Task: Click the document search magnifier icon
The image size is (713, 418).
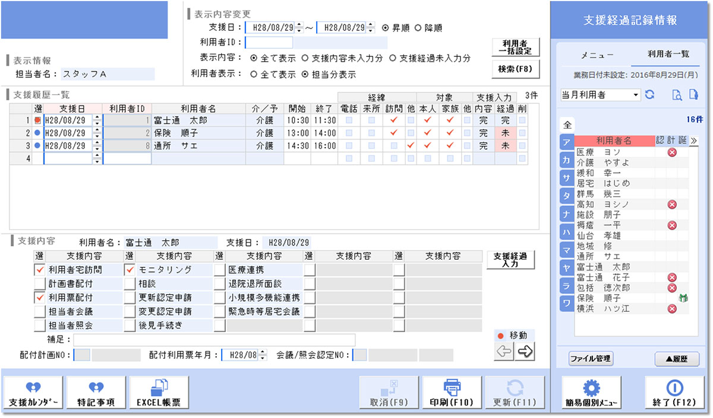Action: tap(676, 95)
